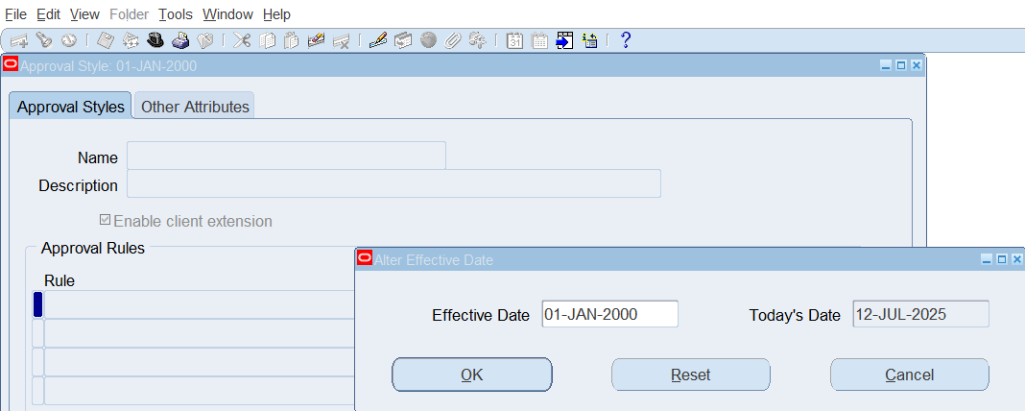Click into the Effective Date field
This screenshot has height=411, width=1025.
click(x=609, y=314)
